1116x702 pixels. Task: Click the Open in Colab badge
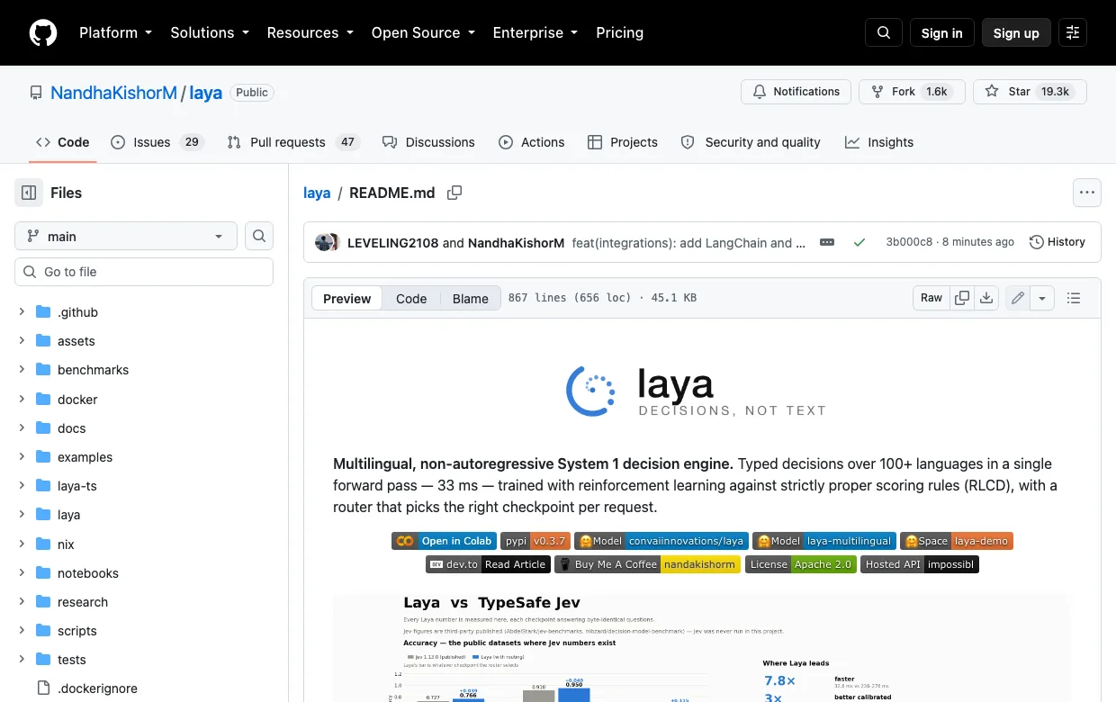(444, 541)
